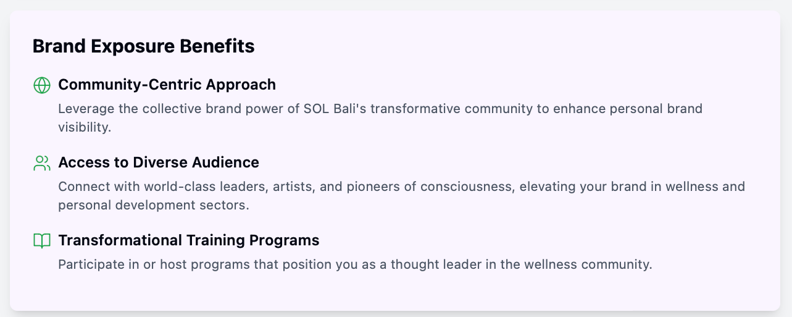Click the phrase 'wellness community.'
This screenshot has width=792, height=317.
(588, 264)
